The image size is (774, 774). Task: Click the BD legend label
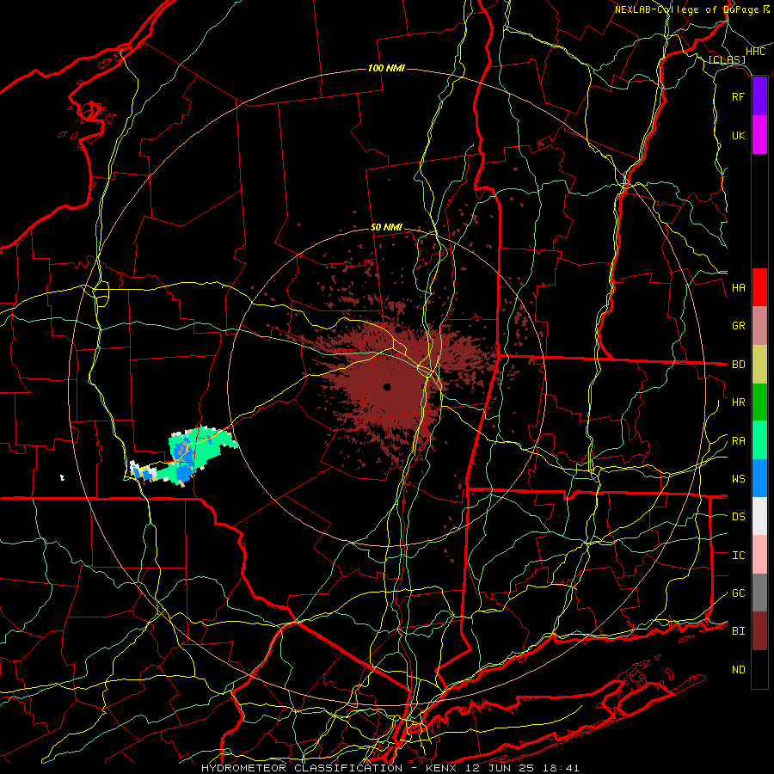738,365
